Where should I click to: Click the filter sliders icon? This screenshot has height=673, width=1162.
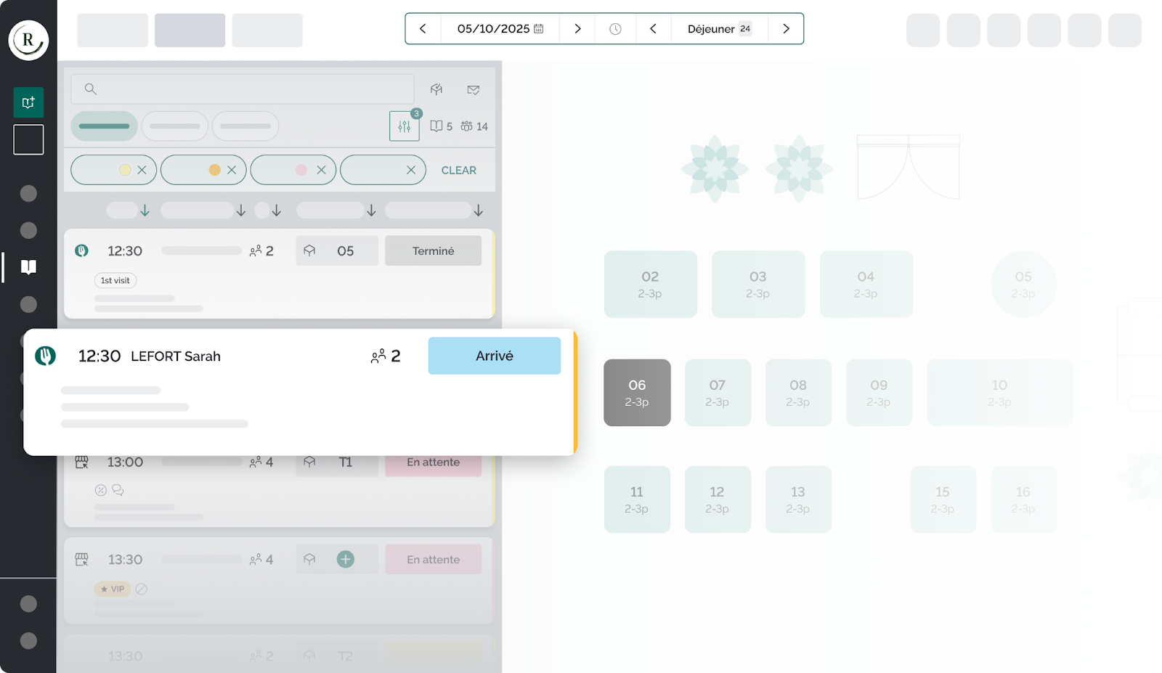pos(404,126)
